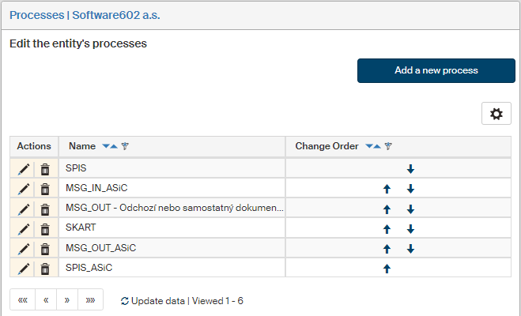Sort by Name column arrows

pyautogui.click(x=109, y=146)
